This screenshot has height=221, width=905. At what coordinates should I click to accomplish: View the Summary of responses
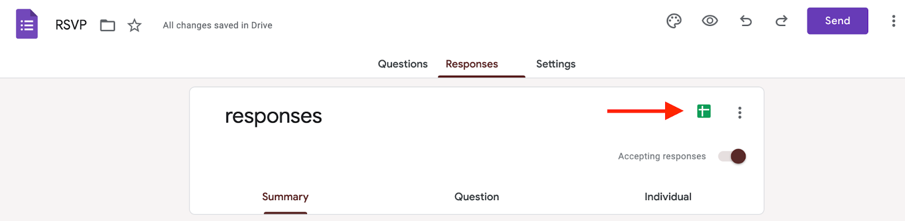[x=285, y=197]
